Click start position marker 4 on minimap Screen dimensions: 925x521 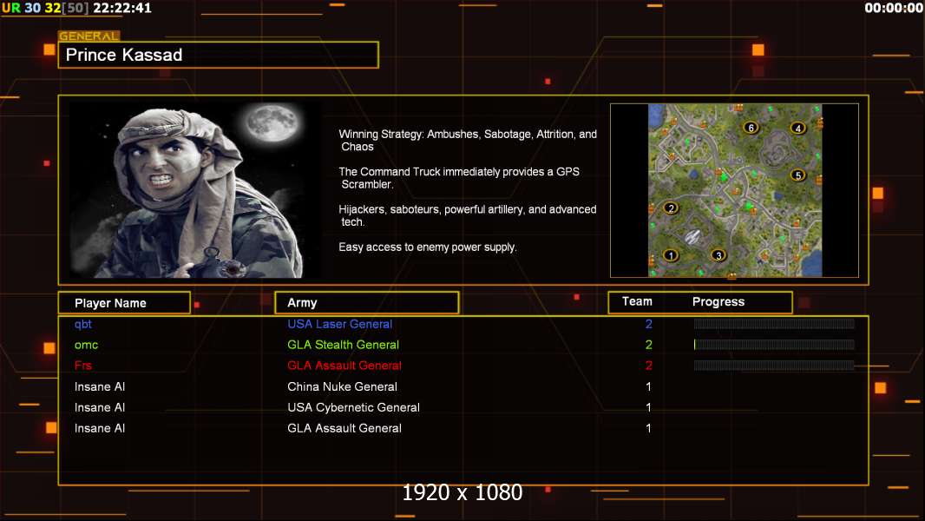tap(797, 128)
